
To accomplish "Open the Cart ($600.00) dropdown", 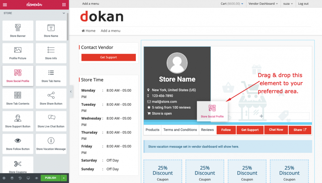I will [232, 4].
